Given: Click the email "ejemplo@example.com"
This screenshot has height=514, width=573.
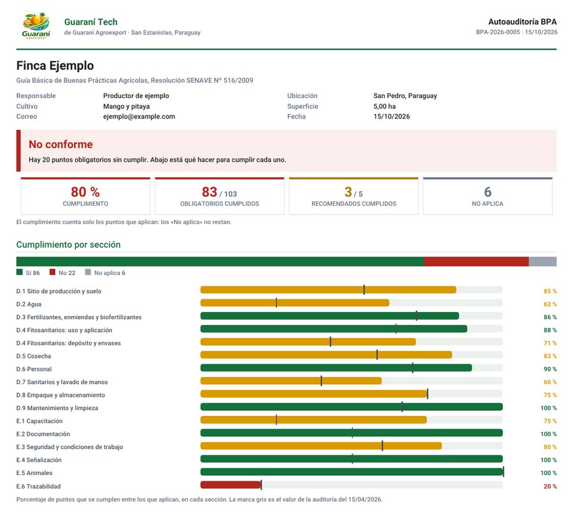Looking at the screenshot, I should (x=139, y=117).
